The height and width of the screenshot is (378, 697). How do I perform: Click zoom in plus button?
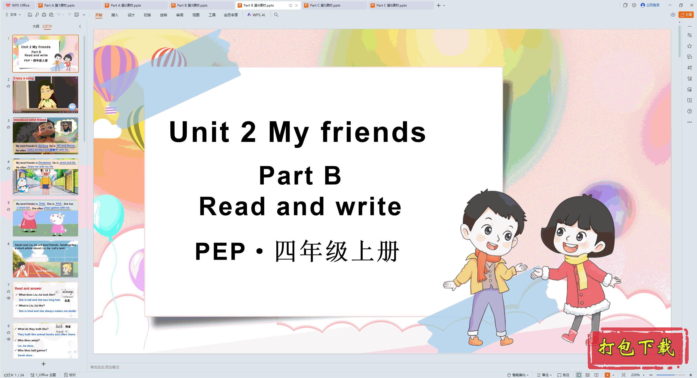[691, 375]
